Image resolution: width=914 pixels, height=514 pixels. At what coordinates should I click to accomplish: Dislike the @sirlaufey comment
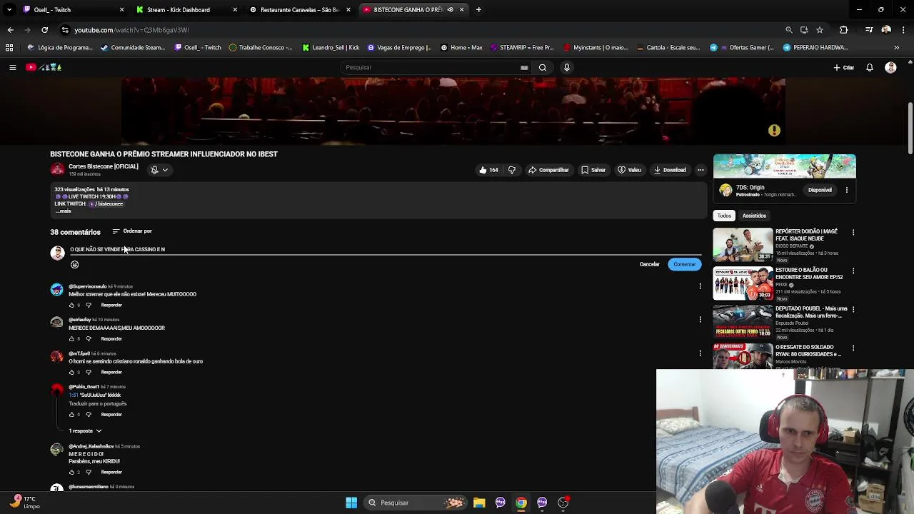coord(89,339)
